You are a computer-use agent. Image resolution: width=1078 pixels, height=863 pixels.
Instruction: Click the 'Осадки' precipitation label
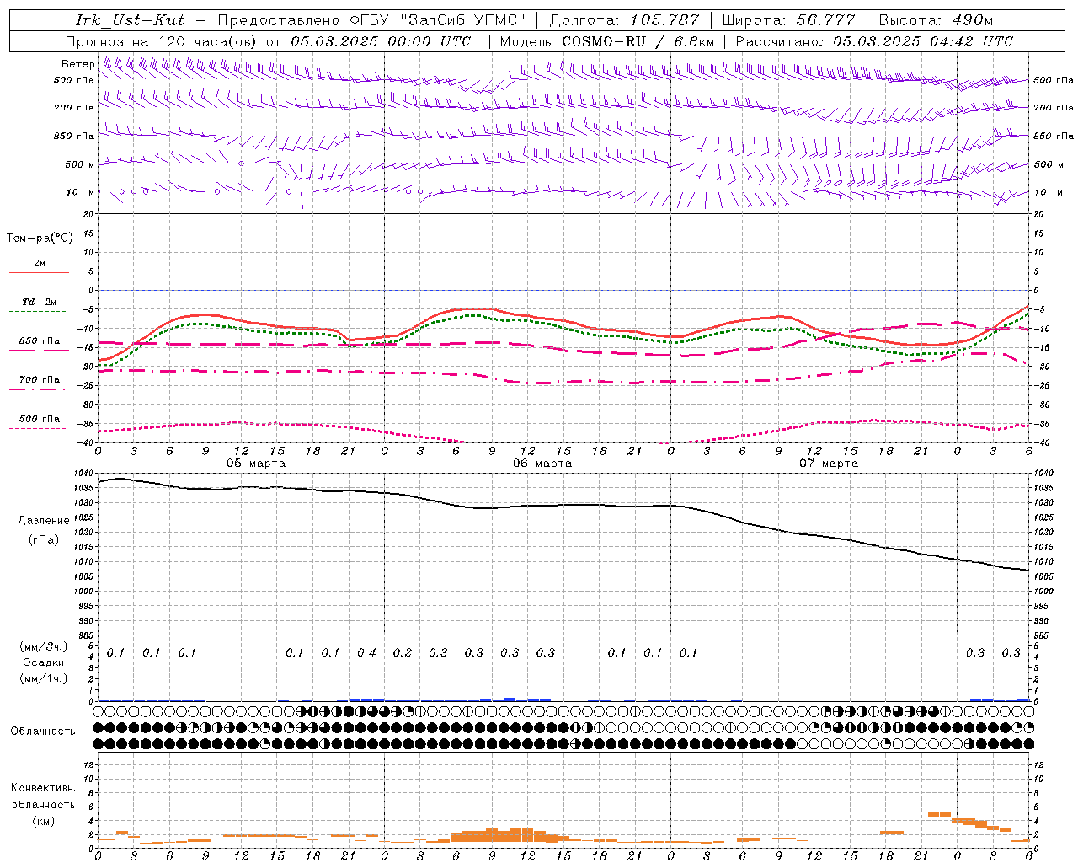43,662
